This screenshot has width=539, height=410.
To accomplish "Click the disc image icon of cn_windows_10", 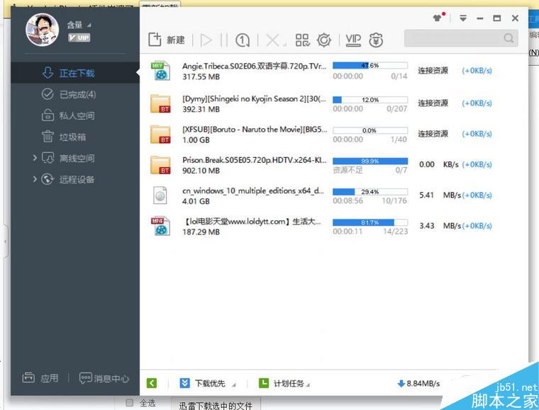I will tap(160, 195).
